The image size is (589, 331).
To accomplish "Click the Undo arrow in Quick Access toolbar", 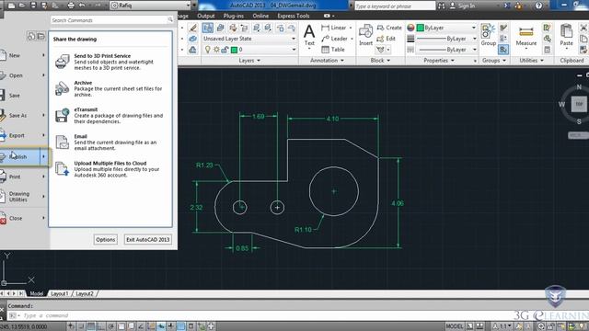I will coord(82,6).
